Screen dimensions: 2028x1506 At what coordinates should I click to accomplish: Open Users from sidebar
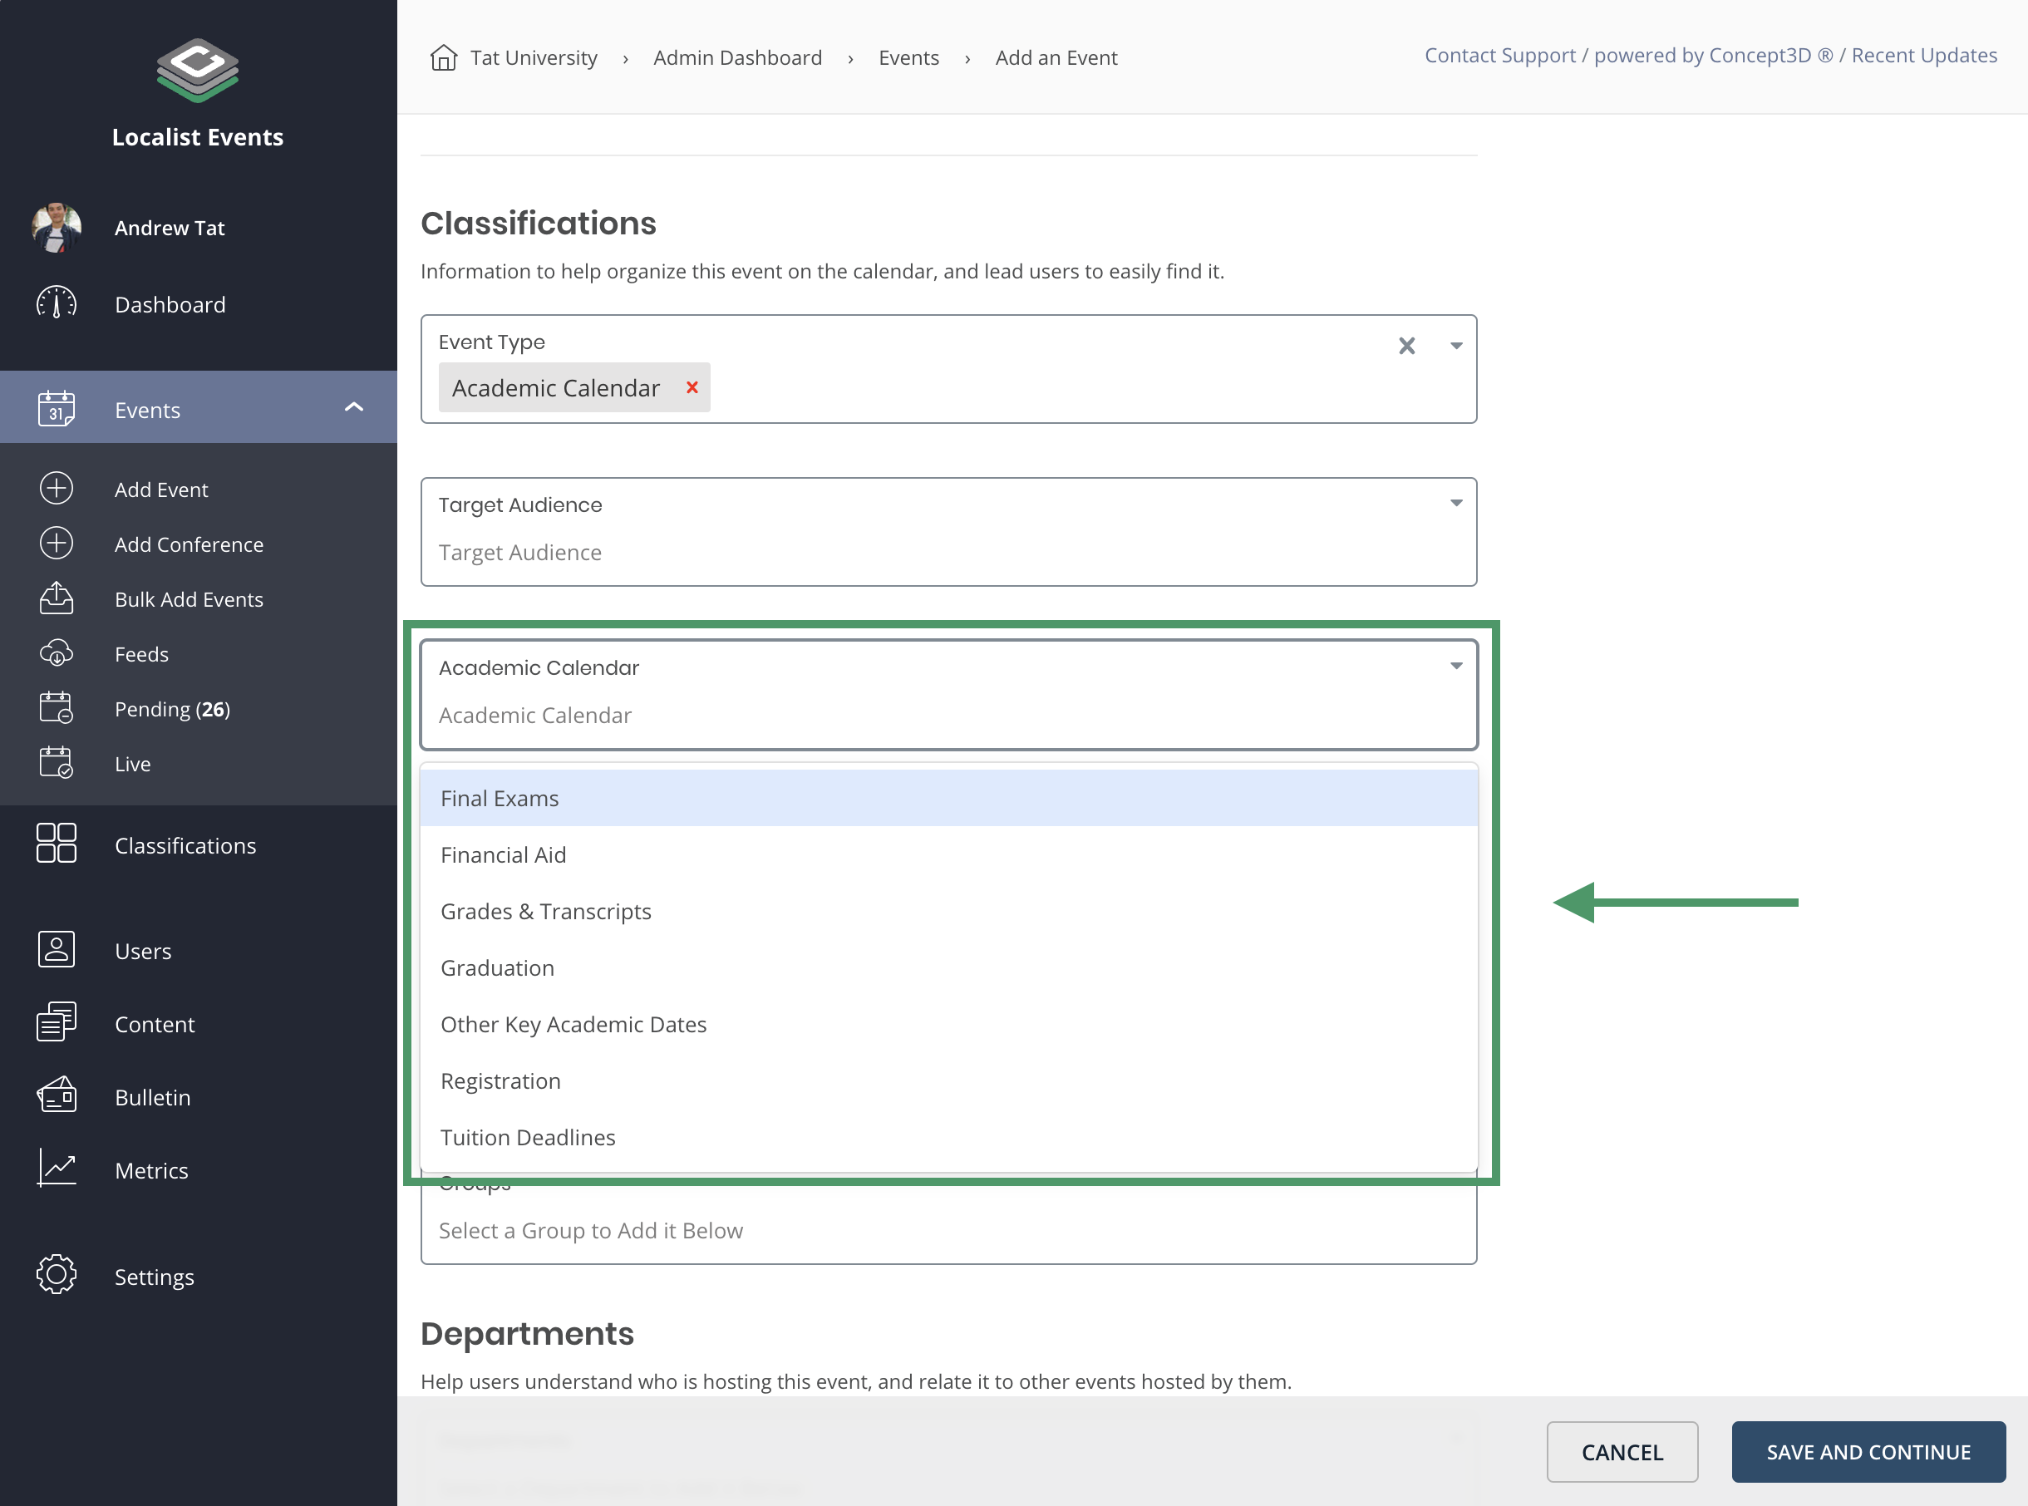pyautogui.click(x=142, y=951)
